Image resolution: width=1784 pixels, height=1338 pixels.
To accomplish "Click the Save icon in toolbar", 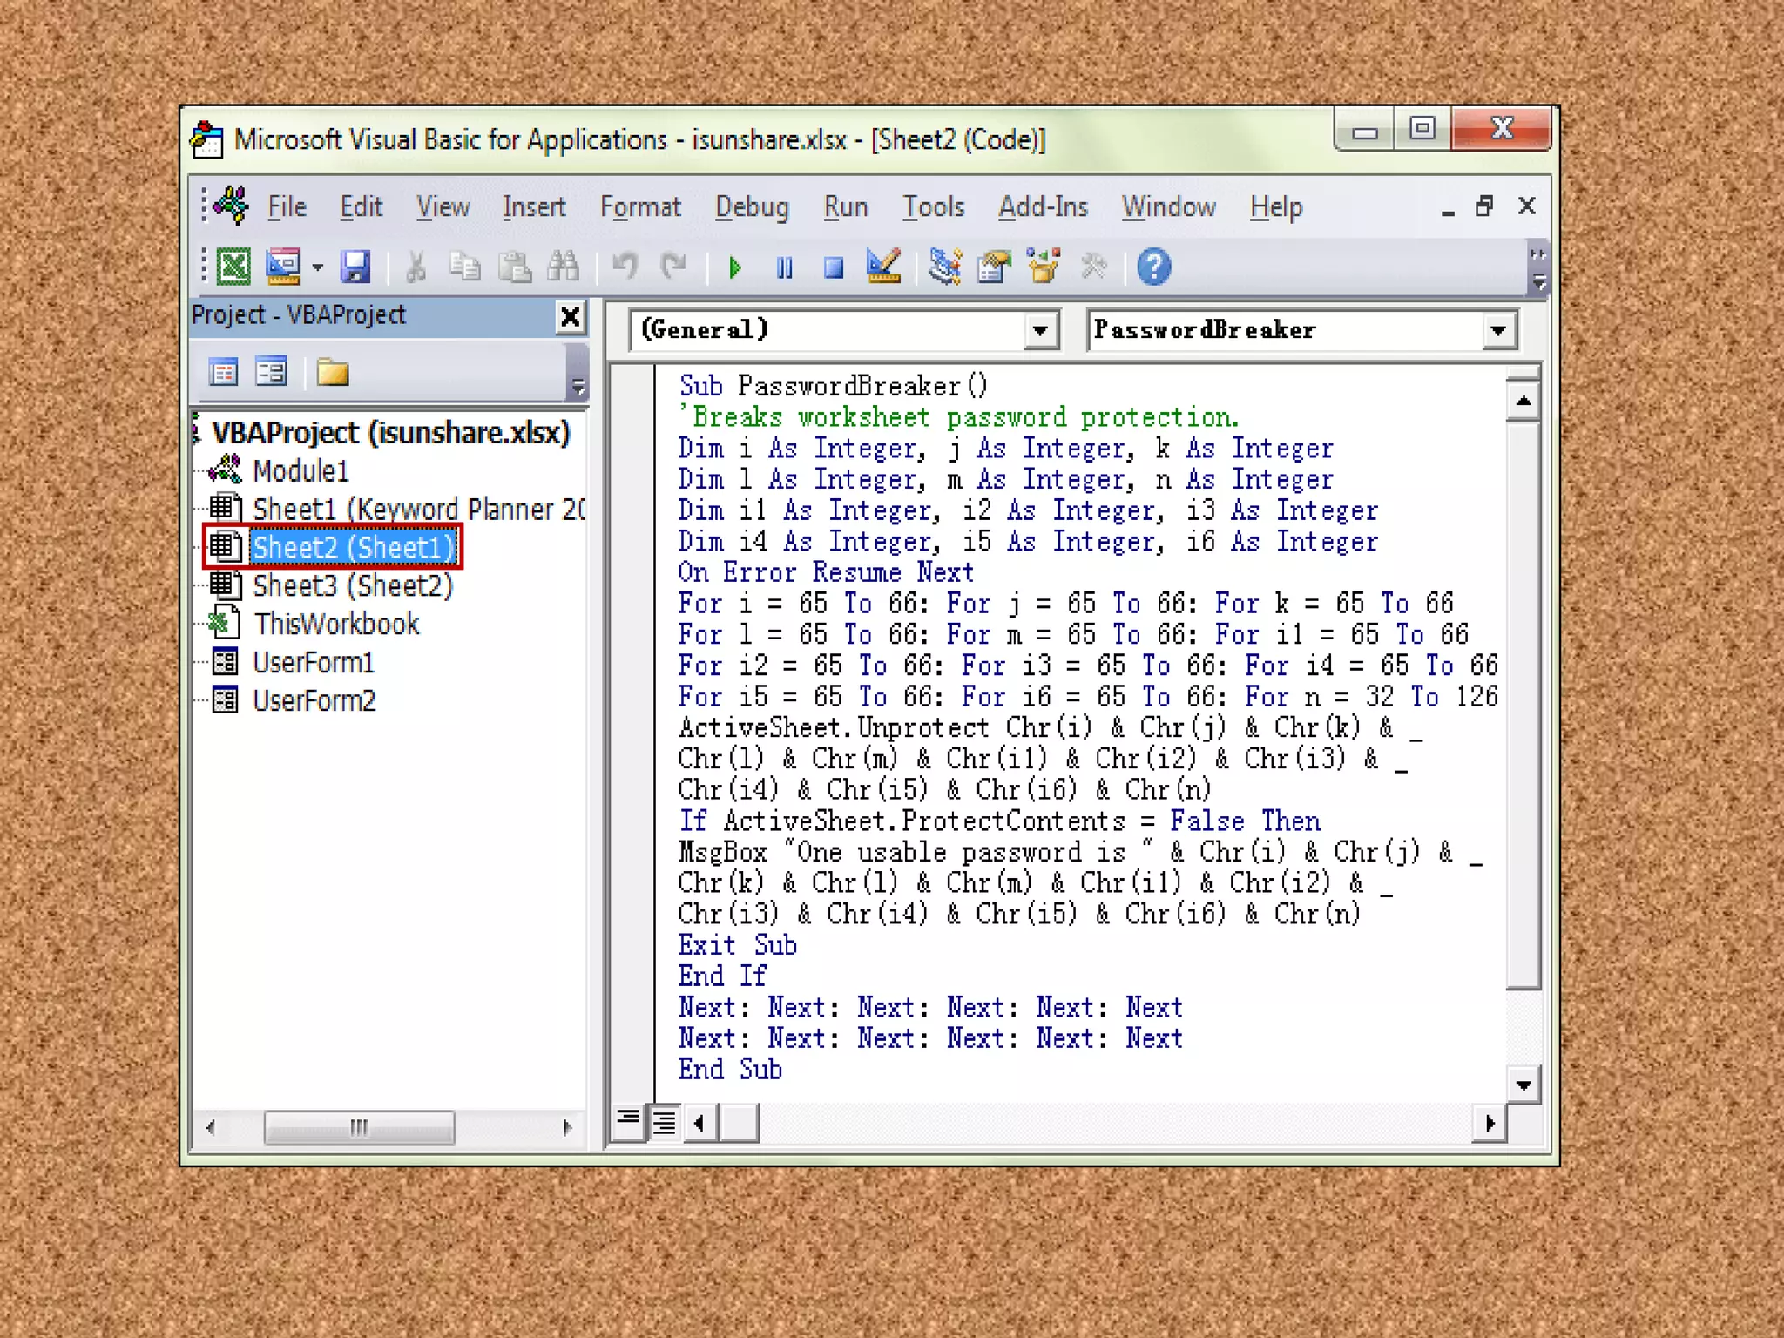I will [x=355, y=267].
